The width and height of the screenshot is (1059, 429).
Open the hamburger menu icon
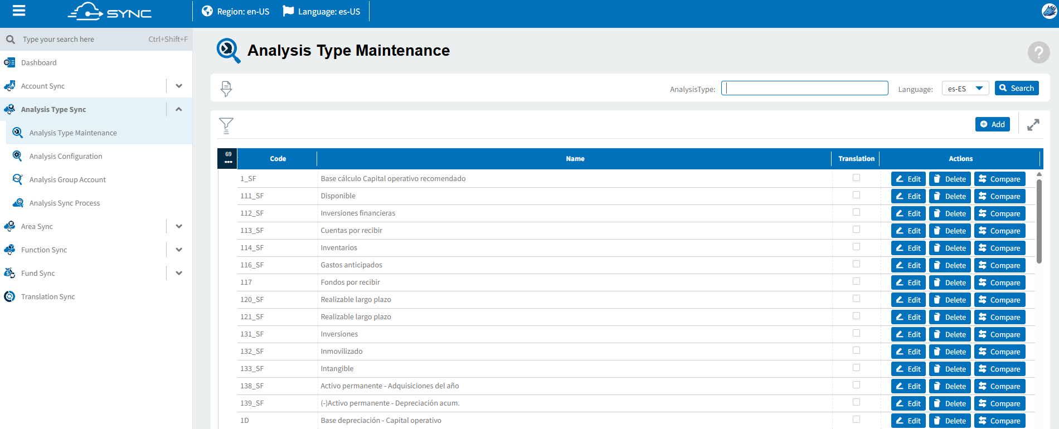pyautogui.click(x=19, y=11)
